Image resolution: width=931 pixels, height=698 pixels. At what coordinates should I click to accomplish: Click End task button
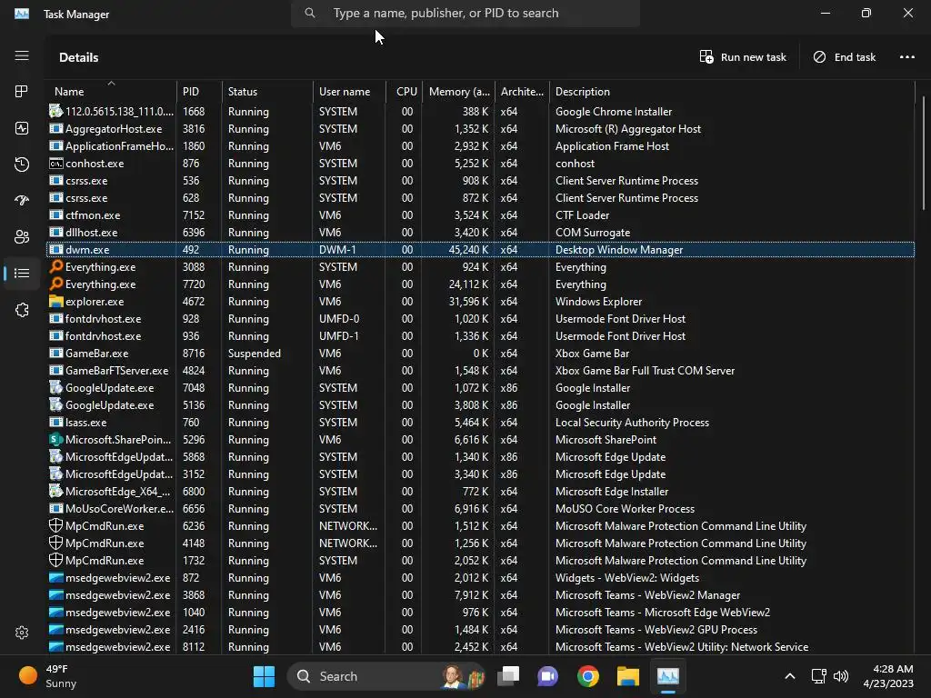point(845,57)
